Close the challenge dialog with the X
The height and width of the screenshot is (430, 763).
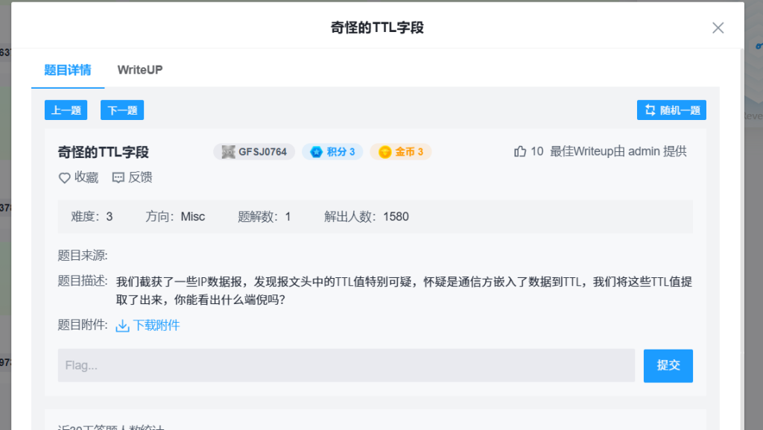pos(718,28)
